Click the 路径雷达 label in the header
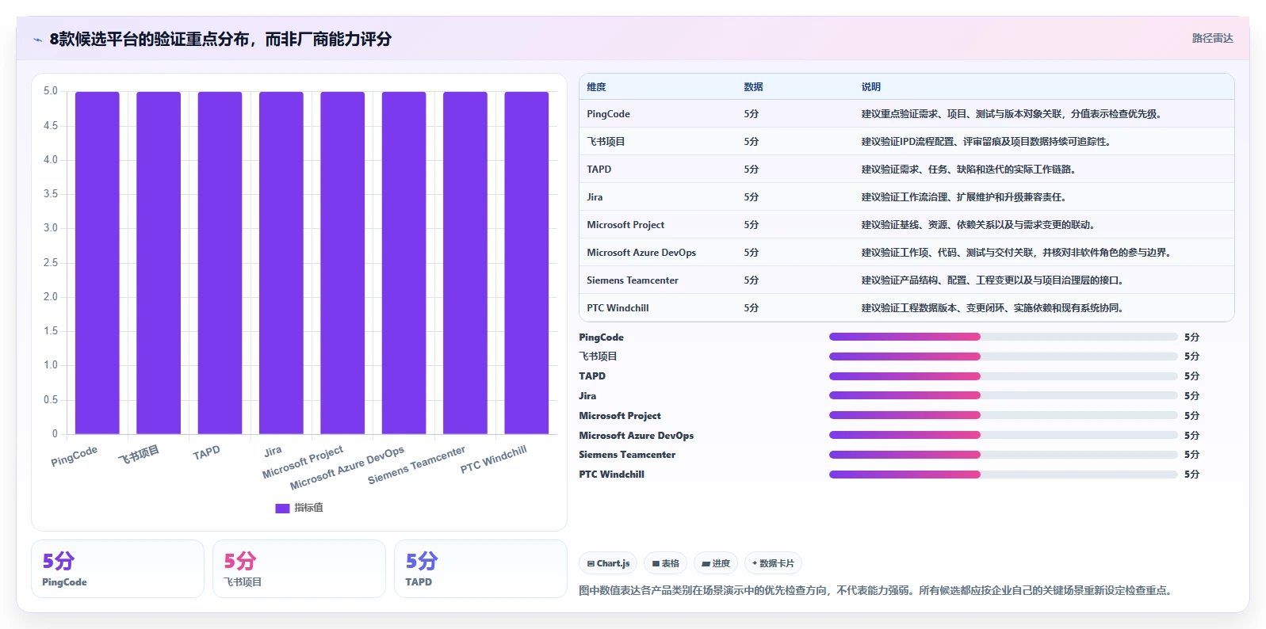Screen dimensions: 1266x629 (x=1212, y=38)
